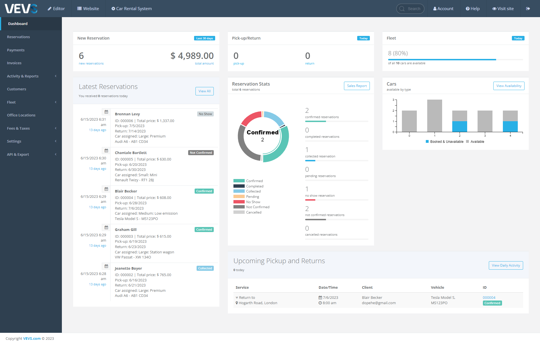
Task: Click the VEVS logo
Action: 21,9
